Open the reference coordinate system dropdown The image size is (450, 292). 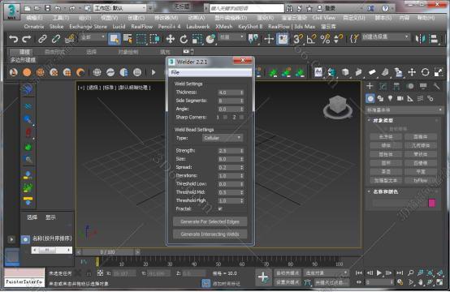coord(231,37)
